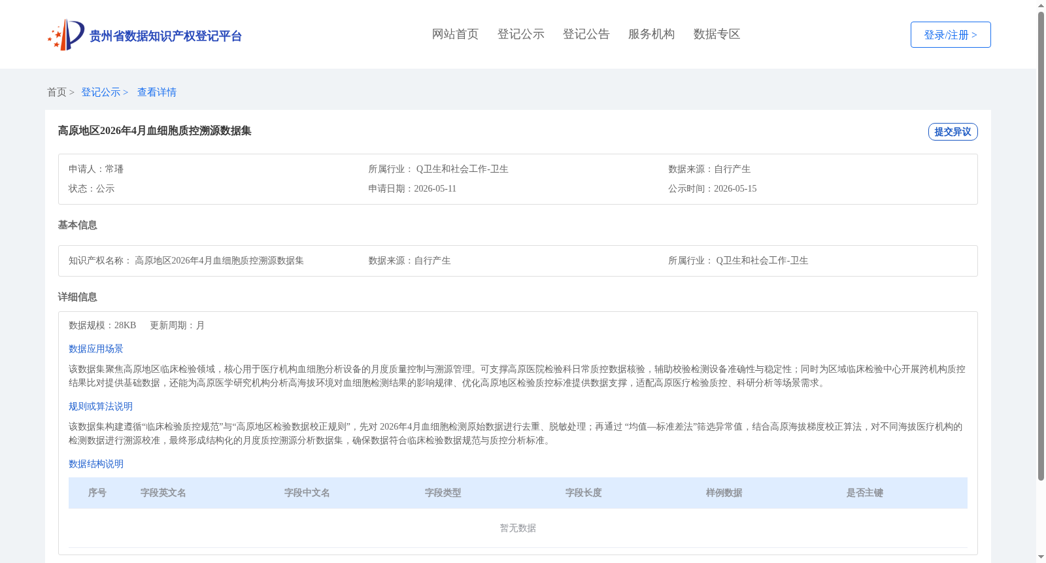Click the 字段长度 column header
Image resolution: width=1046 pixels, height=563 pixels.
pyautogui.click(x=584, y=493)
